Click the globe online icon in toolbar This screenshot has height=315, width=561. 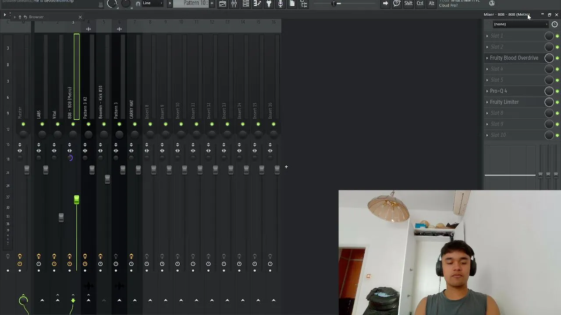click(x=492, y=3)
